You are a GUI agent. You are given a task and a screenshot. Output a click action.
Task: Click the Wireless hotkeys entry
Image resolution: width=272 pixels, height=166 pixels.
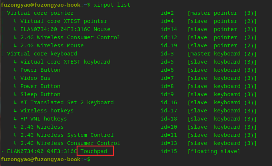47,111
